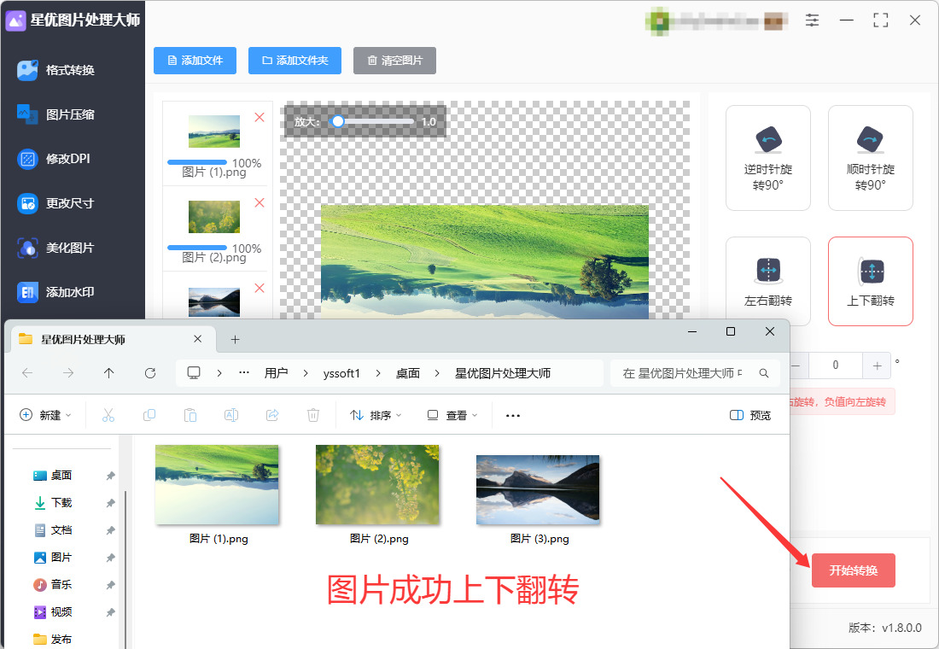This screenshot has height=649, width=939.
Task: Open the 修改DPI tool
Action: coord(53,159)
